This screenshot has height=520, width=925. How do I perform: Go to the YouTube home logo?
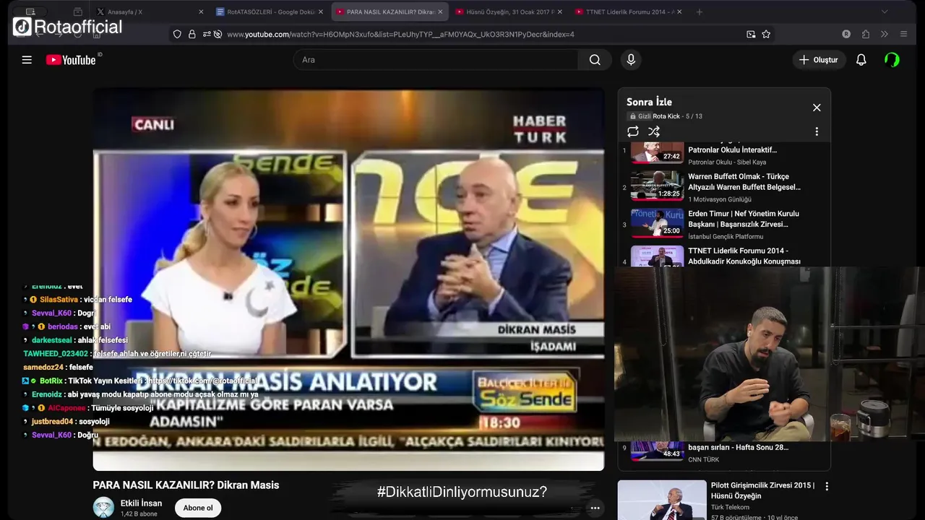71,60
